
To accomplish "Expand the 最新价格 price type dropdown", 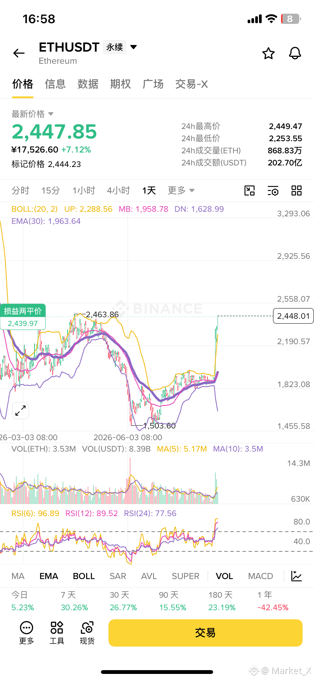I will 51,114.
